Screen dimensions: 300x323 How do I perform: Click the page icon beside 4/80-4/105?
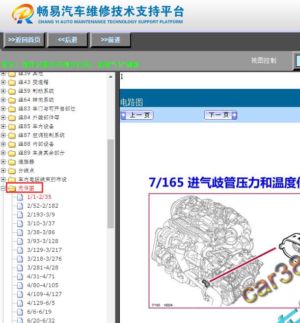pyautogui.click(x=20, y=286)
